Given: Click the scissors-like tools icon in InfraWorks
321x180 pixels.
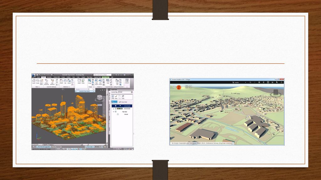Looking at the screenshot, I should [x=190, y=87].
